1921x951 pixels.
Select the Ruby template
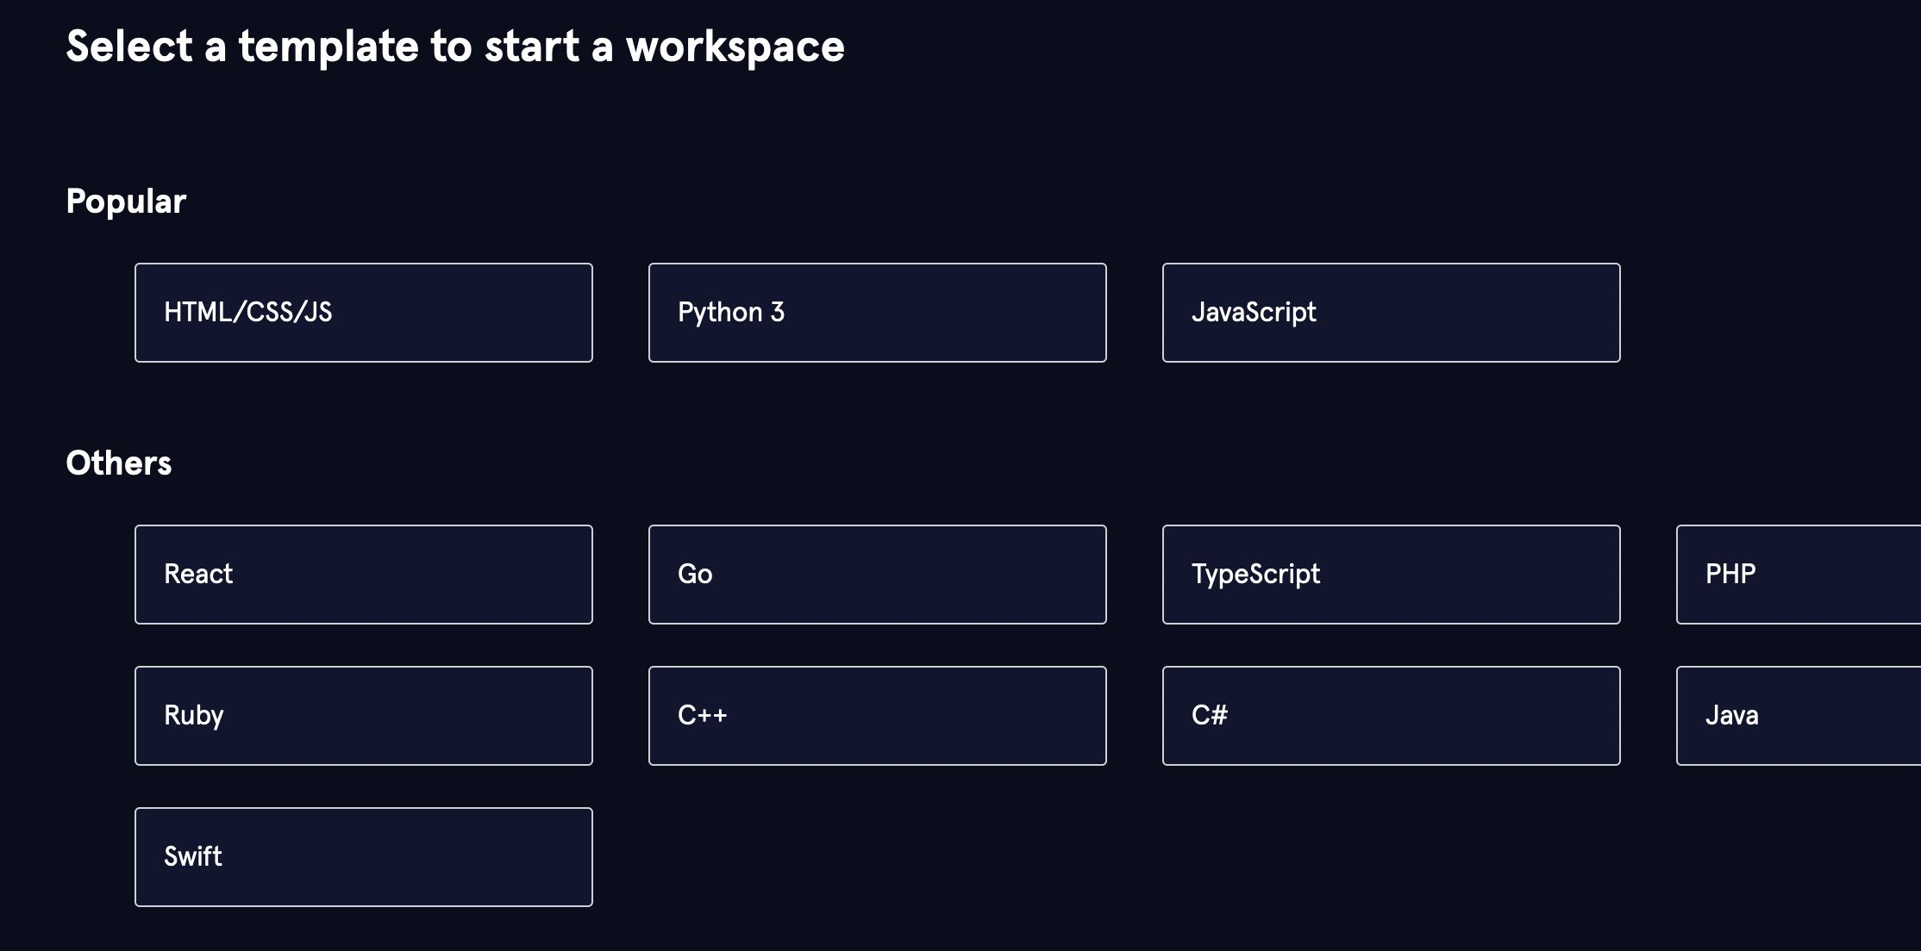[x=363, y=716]
